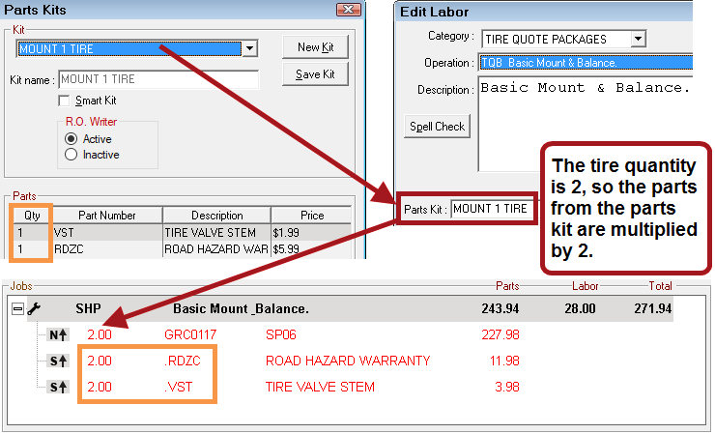Image resolution: width=715 pixels, height=434 pixels.
Task: Click the Part Number column header
Action: 106,216
